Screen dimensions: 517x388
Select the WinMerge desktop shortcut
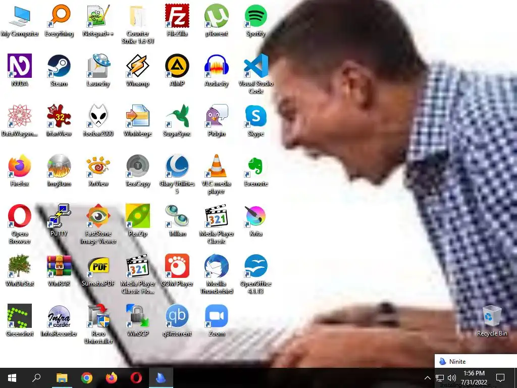(x=137, y=120)
